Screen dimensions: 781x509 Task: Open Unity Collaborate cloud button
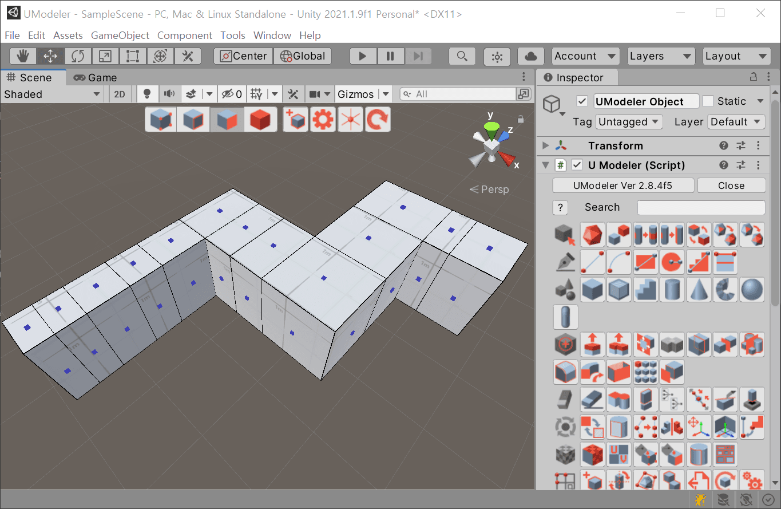(530, 56)
